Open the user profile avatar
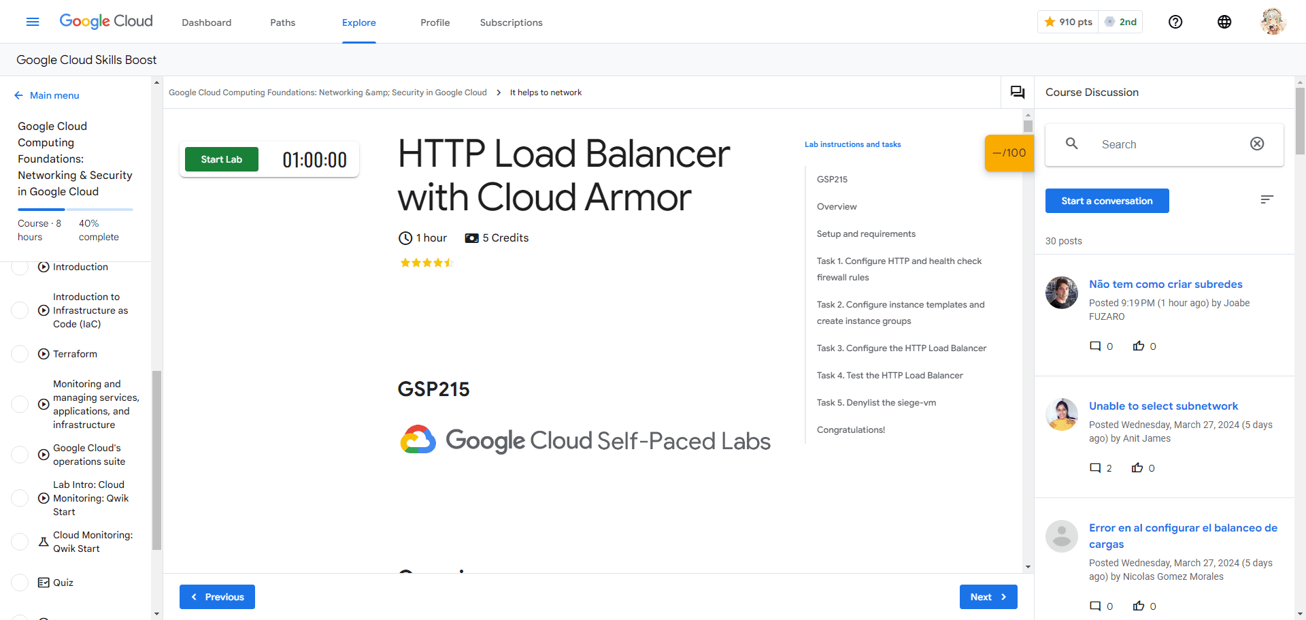 point(1273,22)
